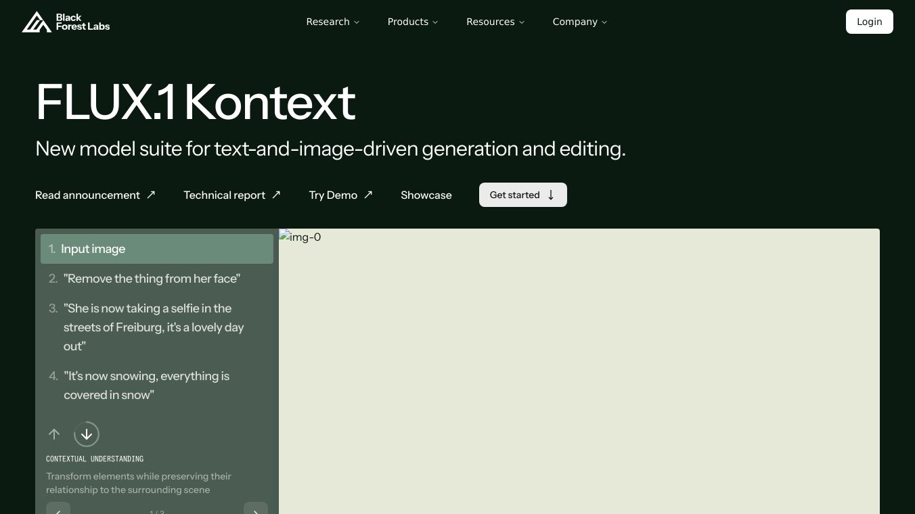Choose the selfie in Freiburg streets step
Image resolution: width=915 pixels, height=514 pixels.
[x=157, y=327]
